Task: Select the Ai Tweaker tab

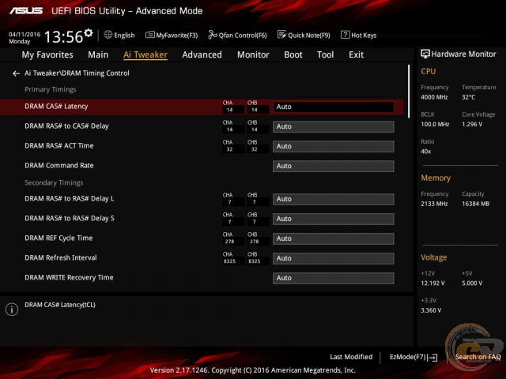Action: [145, 54]
